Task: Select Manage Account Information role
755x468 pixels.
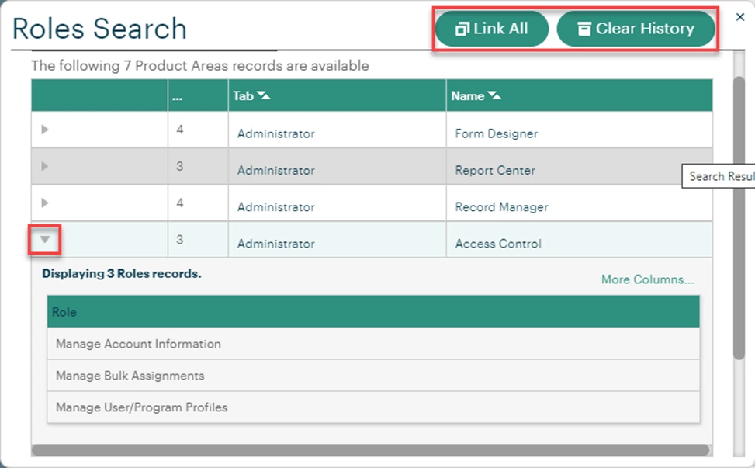Action: click(x=373, y=344)
